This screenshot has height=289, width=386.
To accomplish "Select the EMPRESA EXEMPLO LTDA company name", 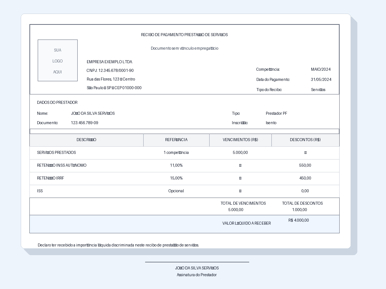I will coord(110,62).
